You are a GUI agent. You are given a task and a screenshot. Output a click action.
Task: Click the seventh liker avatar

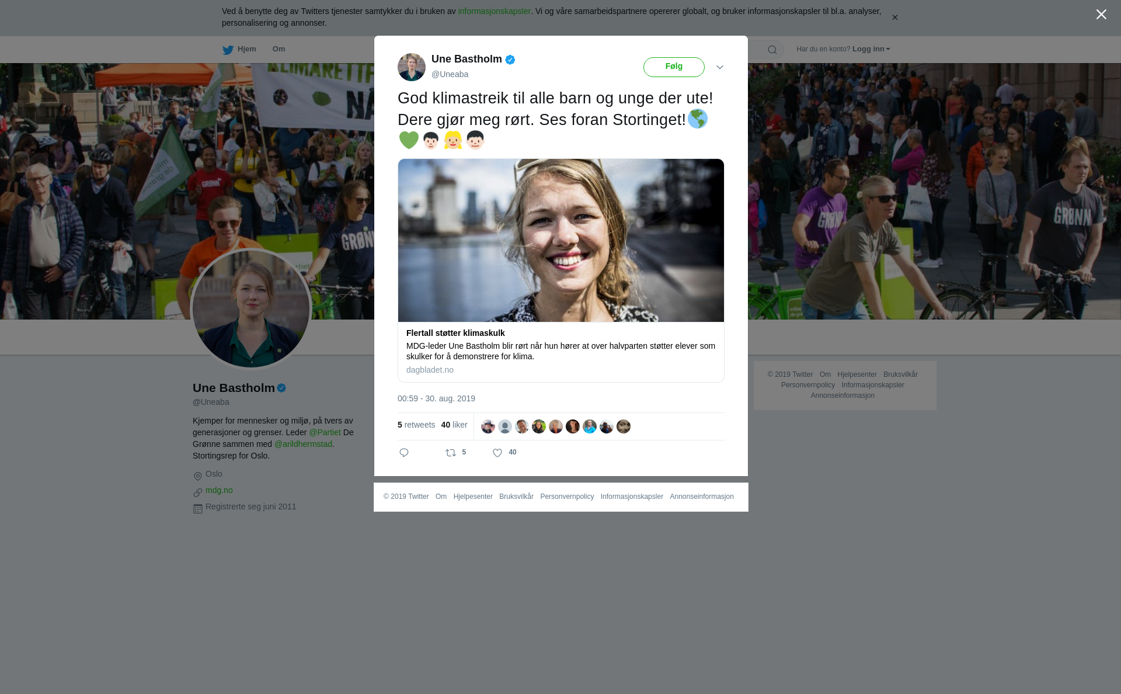(590, 426)
